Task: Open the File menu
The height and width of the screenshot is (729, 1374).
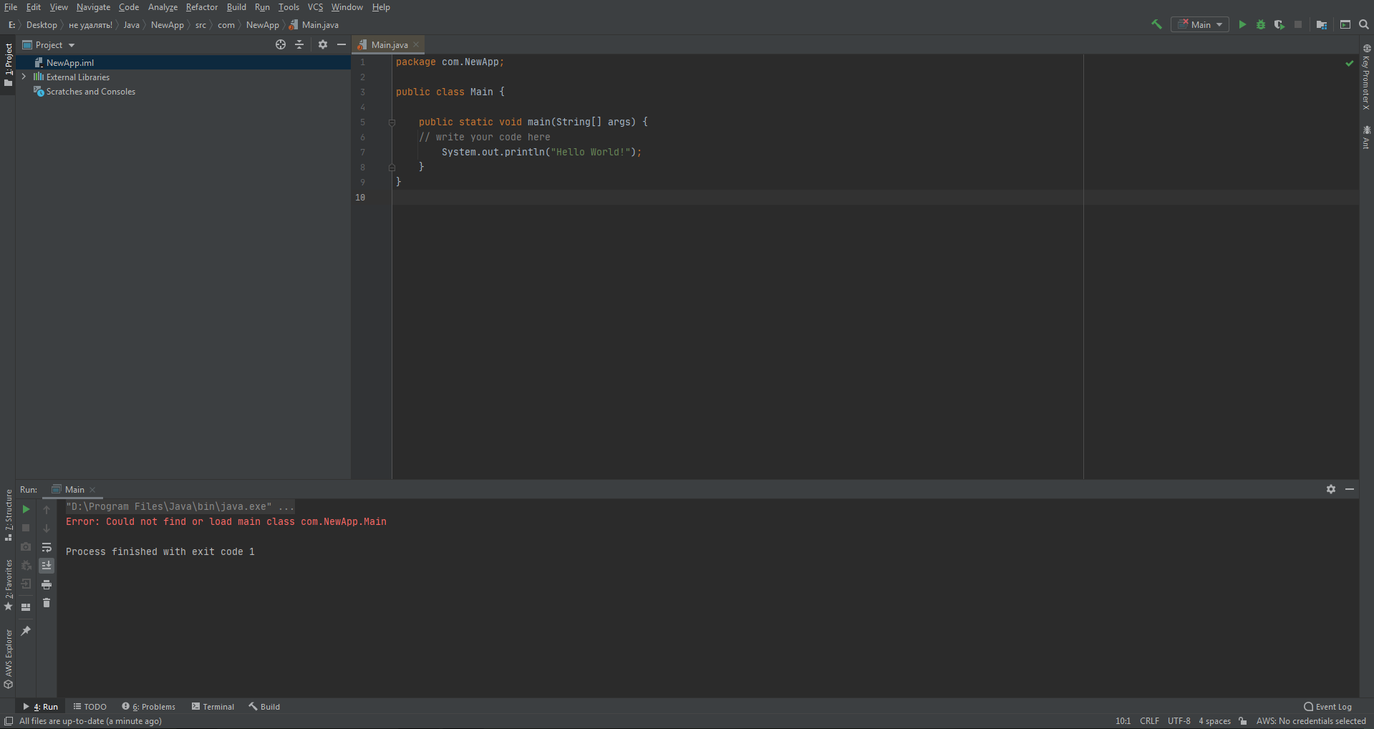Action: [x=11, y=7]
